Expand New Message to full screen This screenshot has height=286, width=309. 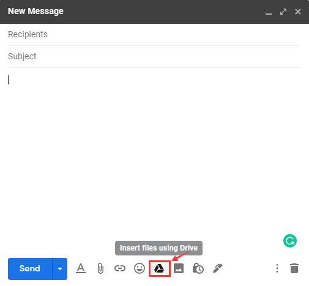(x=283, y=12)
